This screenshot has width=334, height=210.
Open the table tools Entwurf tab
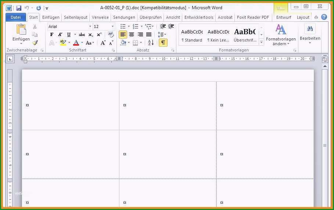pos(284,17)
